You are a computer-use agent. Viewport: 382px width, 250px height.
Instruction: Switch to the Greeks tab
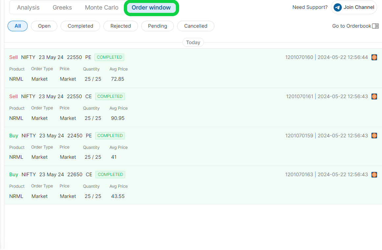click(62, 8)
